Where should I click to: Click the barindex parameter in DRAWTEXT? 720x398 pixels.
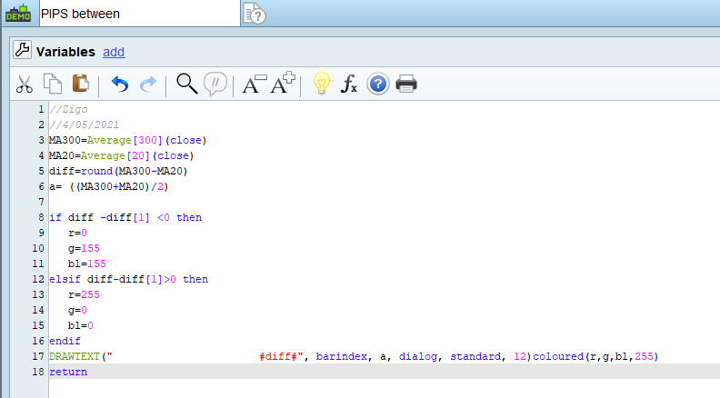tap(342, 356)
